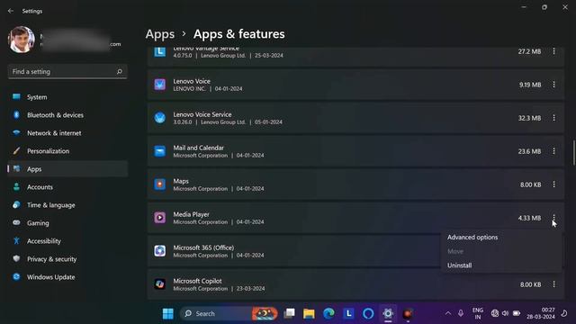Viewport: 576px width, 324px height.
Task: Select the Apps category in sidebar
Action: pos(67,169)
